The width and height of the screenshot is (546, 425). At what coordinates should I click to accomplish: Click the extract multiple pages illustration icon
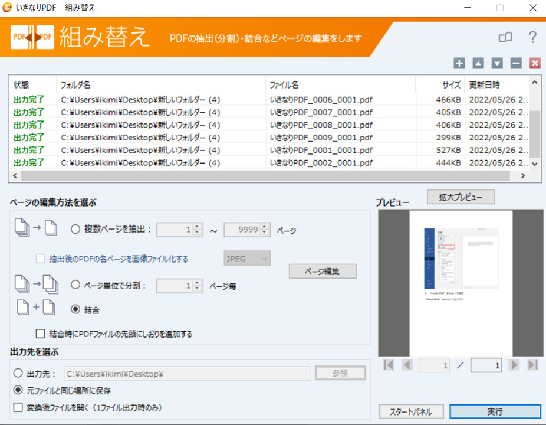[x=36, y=228]
